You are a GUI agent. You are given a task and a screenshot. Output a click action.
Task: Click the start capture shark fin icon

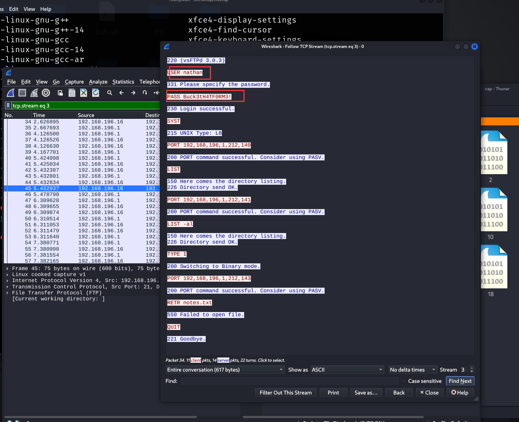pyautogui.click(x=11, y=93)
